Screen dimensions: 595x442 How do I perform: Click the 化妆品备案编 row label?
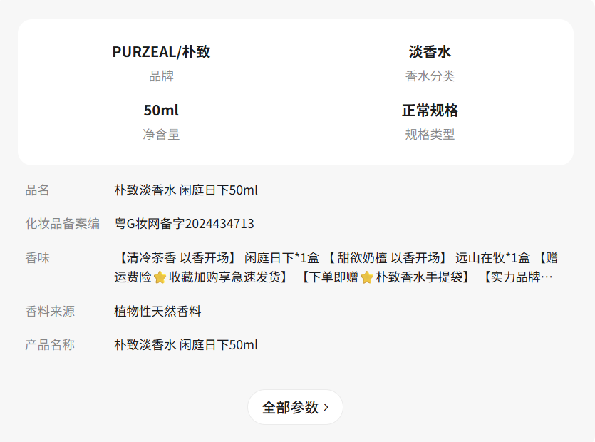pyautogui.click(x=63, y=224)
